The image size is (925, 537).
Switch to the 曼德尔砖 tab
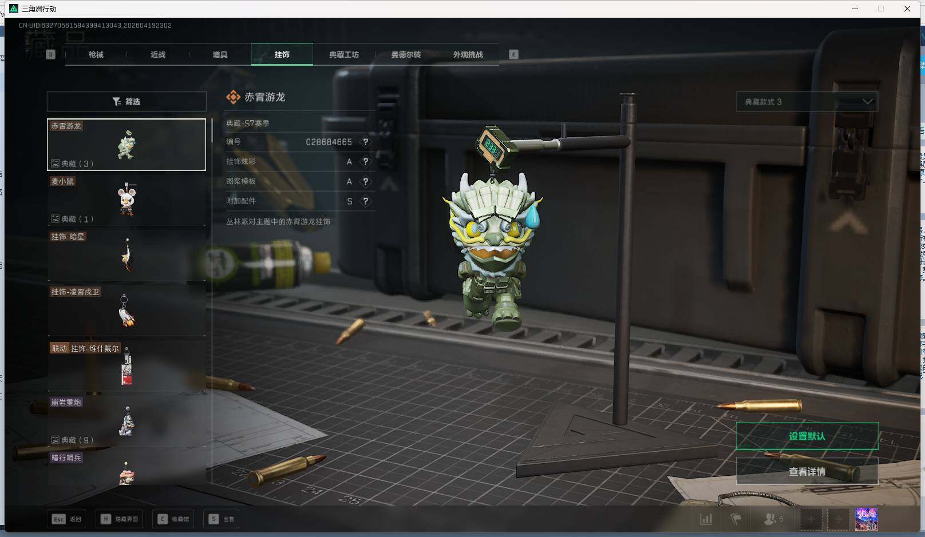[406, 54]
